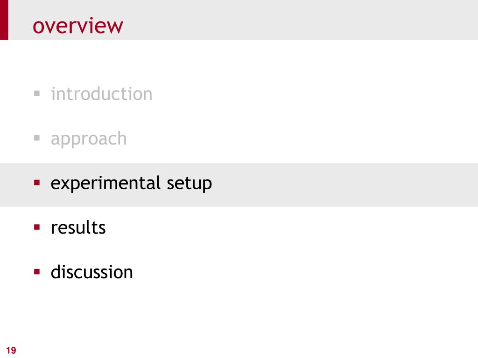The height and width of the screenshot is (358, 478).
Task: Click blank white area right of discussion
Action: pos(305,272)
